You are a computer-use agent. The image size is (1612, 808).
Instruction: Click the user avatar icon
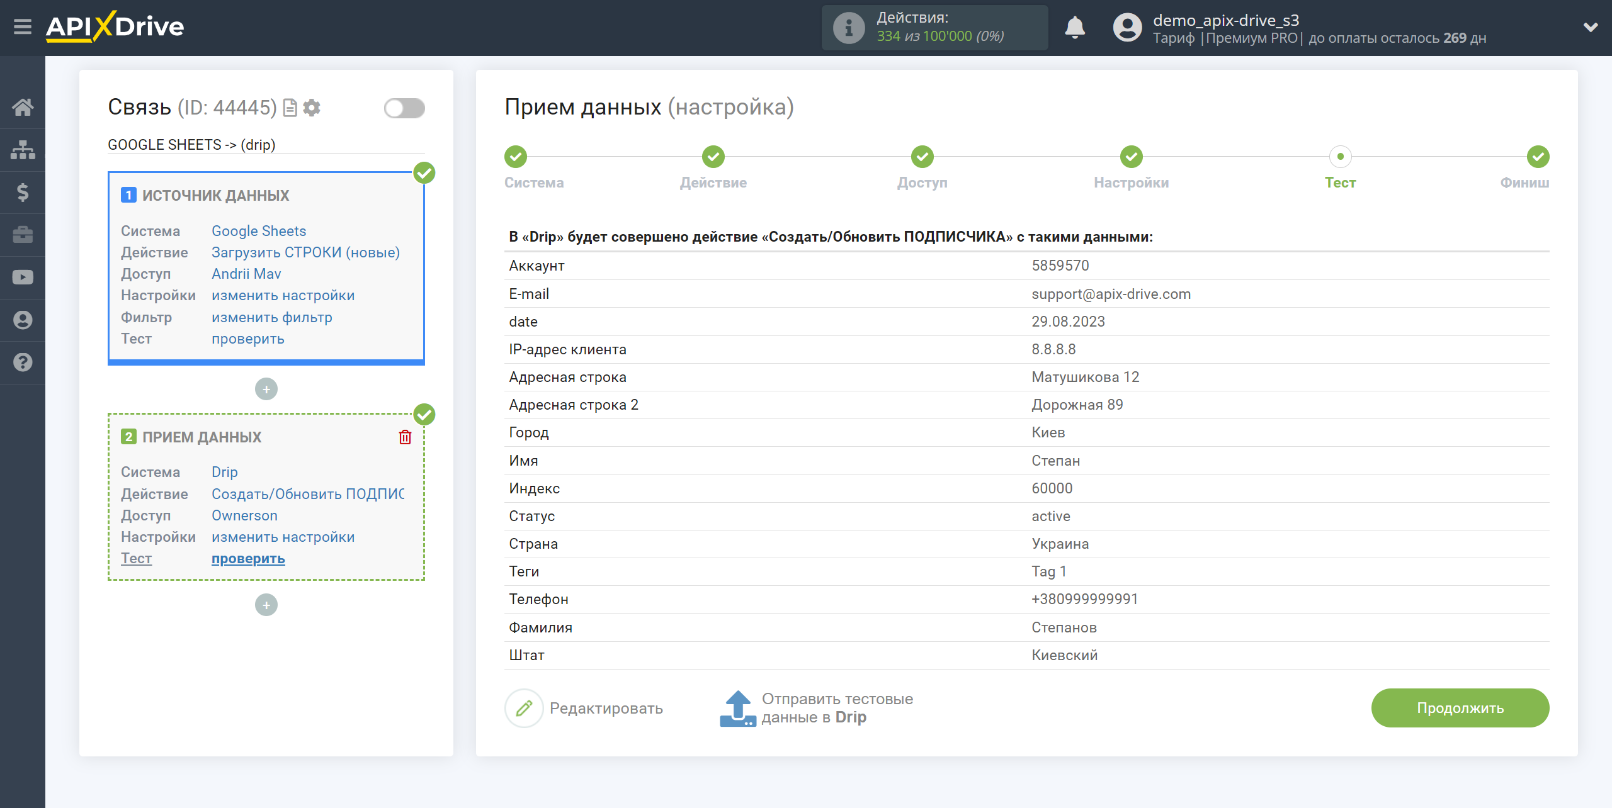pyautogui.click(x=1127, y=28)
